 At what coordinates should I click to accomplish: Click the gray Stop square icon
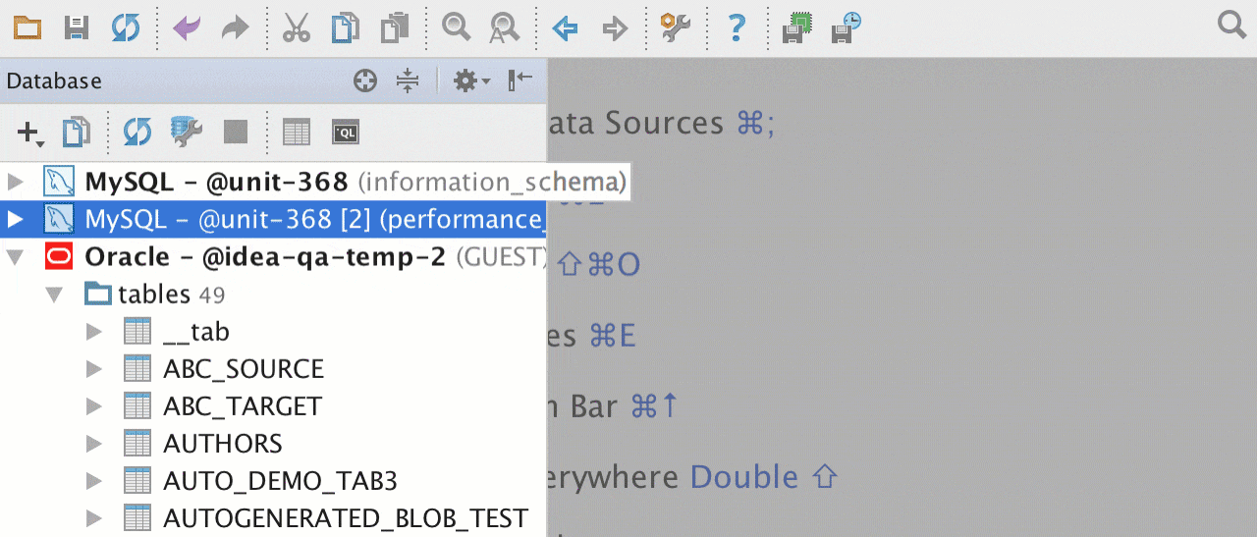[236, 133]
